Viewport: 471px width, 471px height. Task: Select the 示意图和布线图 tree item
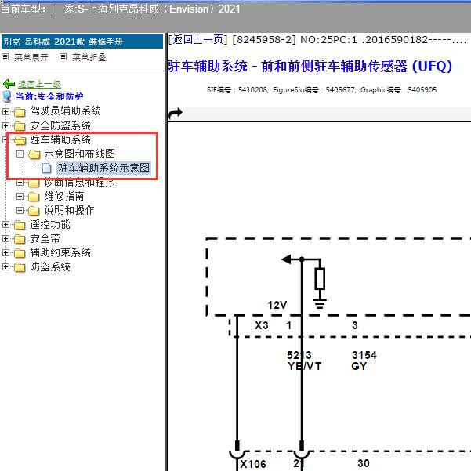[x=80, y=154]
